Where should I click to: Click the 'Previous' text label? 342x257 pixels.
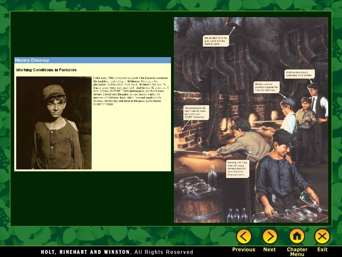[244, 249]
